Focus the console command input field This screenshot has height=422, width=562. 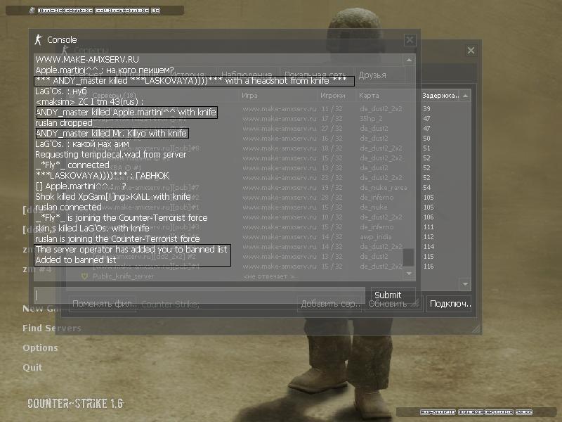tap(200, 295)
